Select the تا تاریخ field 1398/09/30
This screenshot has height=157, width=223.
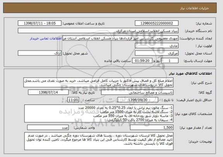coord(138,100)
